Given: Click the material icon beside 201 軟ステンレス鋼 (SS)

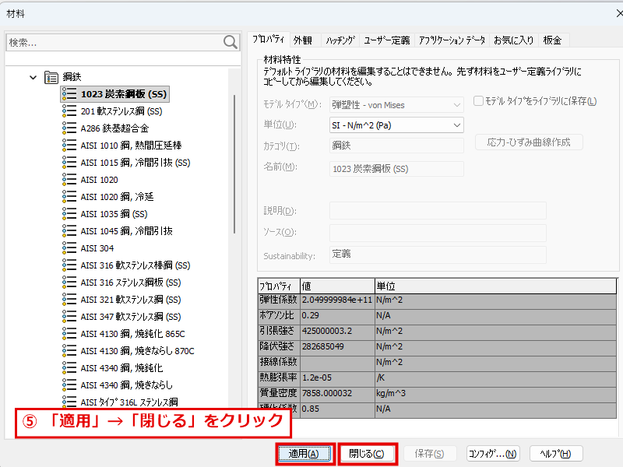Looking at the screenshot, I should coord(69,111).
